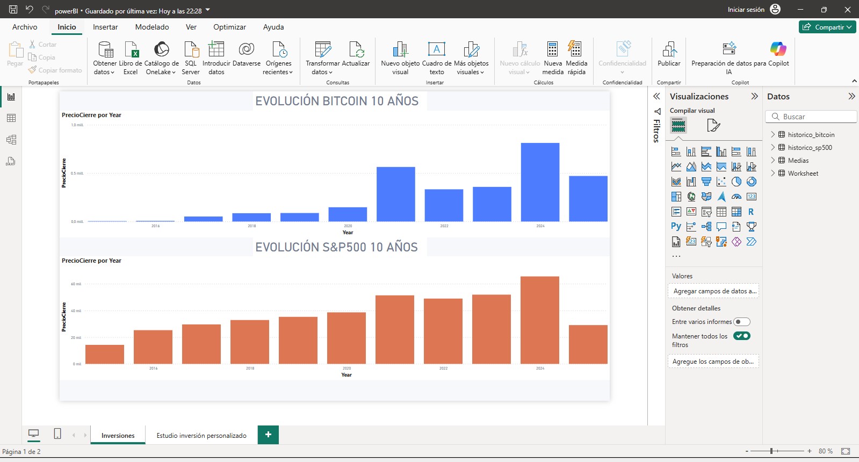This screenshot has height=462, width=859.
Task: Click Iniciar sesión
Action: click(x=746, y=10)
